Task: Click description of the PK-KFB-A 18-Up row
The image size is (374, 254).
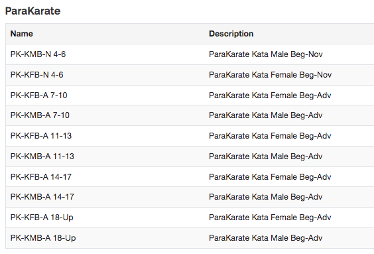Action: (270, 218)
